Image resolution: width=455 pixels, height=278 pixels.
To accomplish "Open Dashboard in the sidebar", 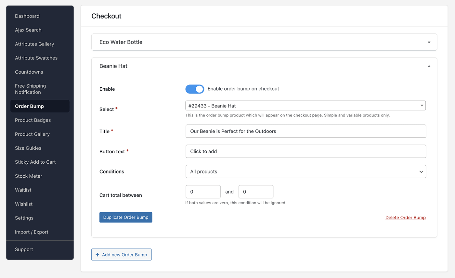I will point(27,16).
